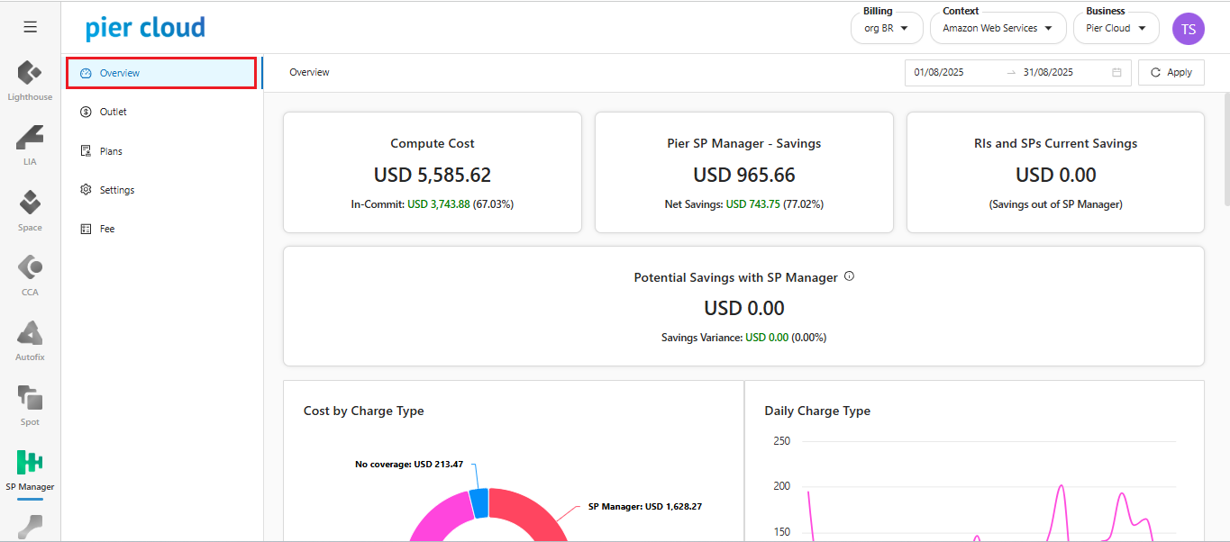Click the start date field 01/08/2025

(951, 73)
